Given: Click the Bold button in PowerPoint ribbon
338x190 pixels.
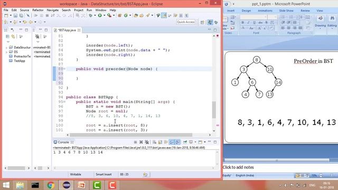Looking at the screenshot, I should [243, 23].
